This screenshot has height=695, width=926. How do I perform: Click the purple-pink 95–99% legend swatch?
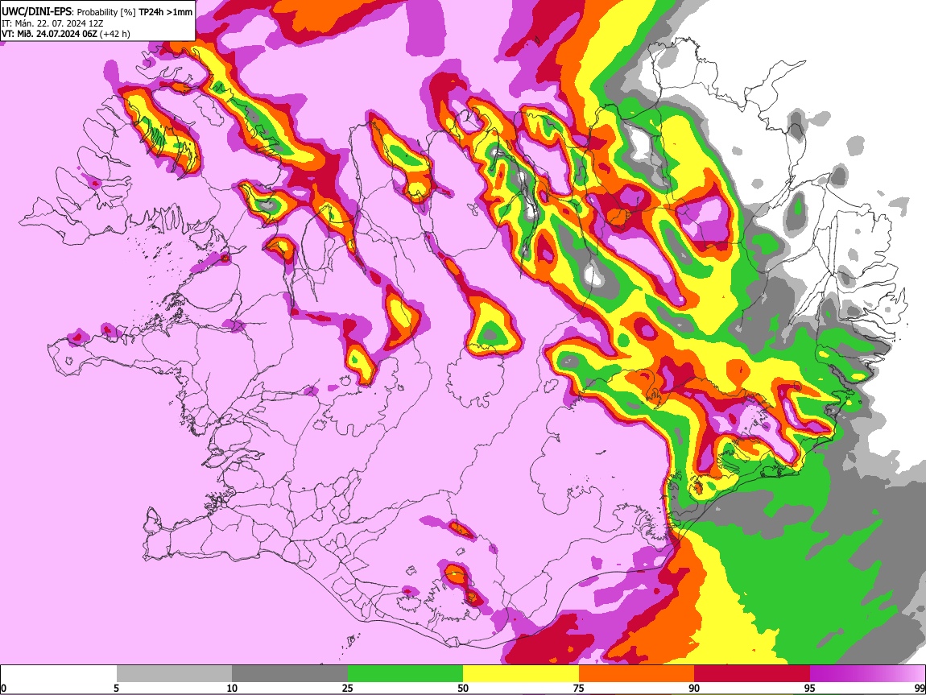click(x=867, y=673)
